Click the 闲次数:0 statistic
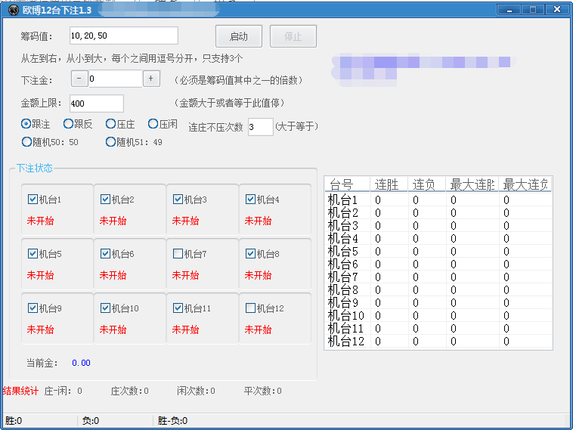573x430 pixels. pos(197,391)
